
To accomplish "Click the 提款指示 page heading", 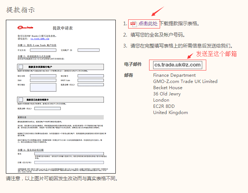I will (x=21, y=10).
